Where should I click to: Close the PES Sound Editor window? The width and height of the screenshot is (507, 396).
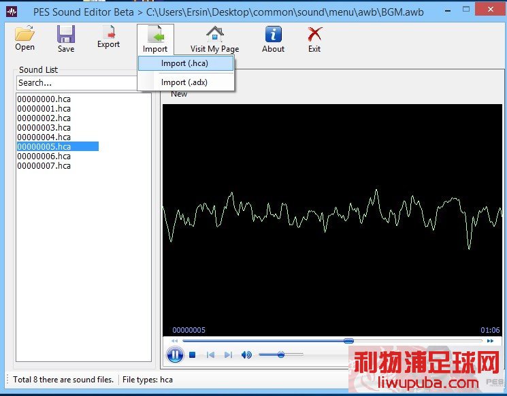pos(491,9)
